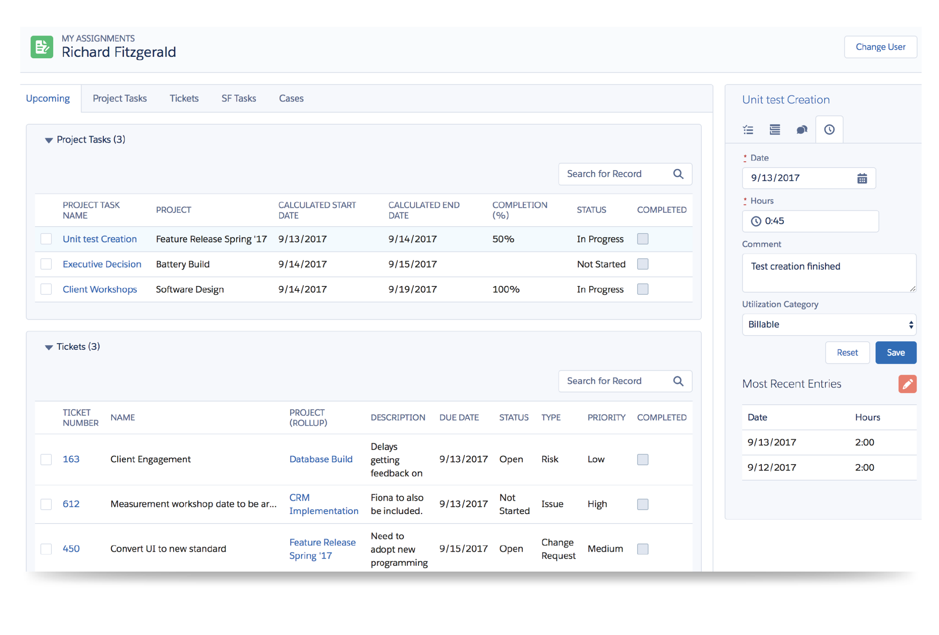Image resolution: width=939 pixels, height=635 pixels.
Task: Select the row checkbox for Executive Decision
Action: (46, 264)
